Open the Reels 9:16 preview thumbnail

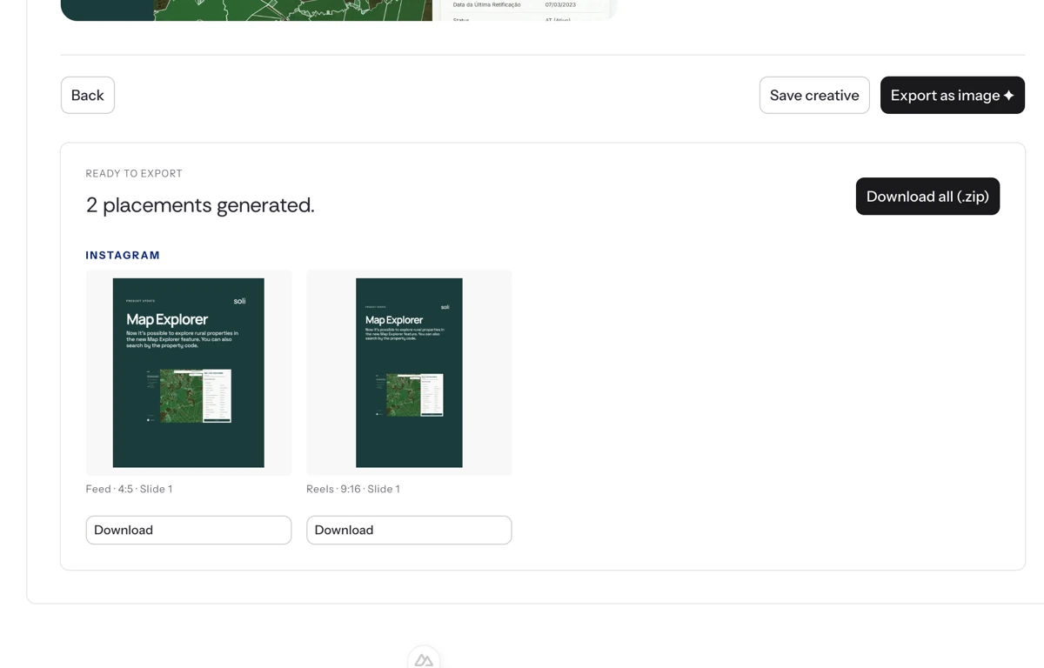[x=409, y=372]
